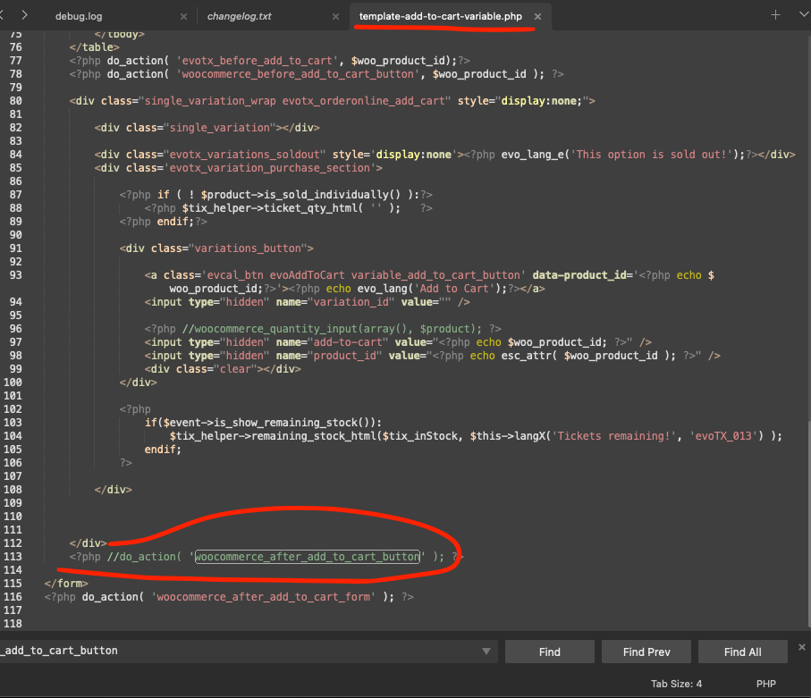Click 'Add to Cart' string on line 93

click(x=452, y=289)
